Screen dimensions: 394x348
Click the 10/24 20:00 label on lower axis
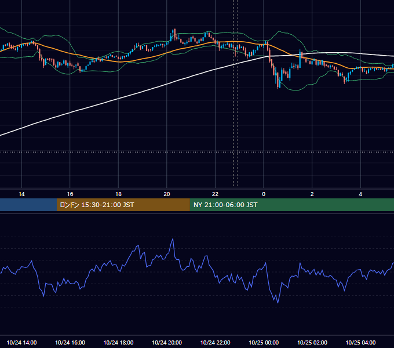(x=167, y=342)
